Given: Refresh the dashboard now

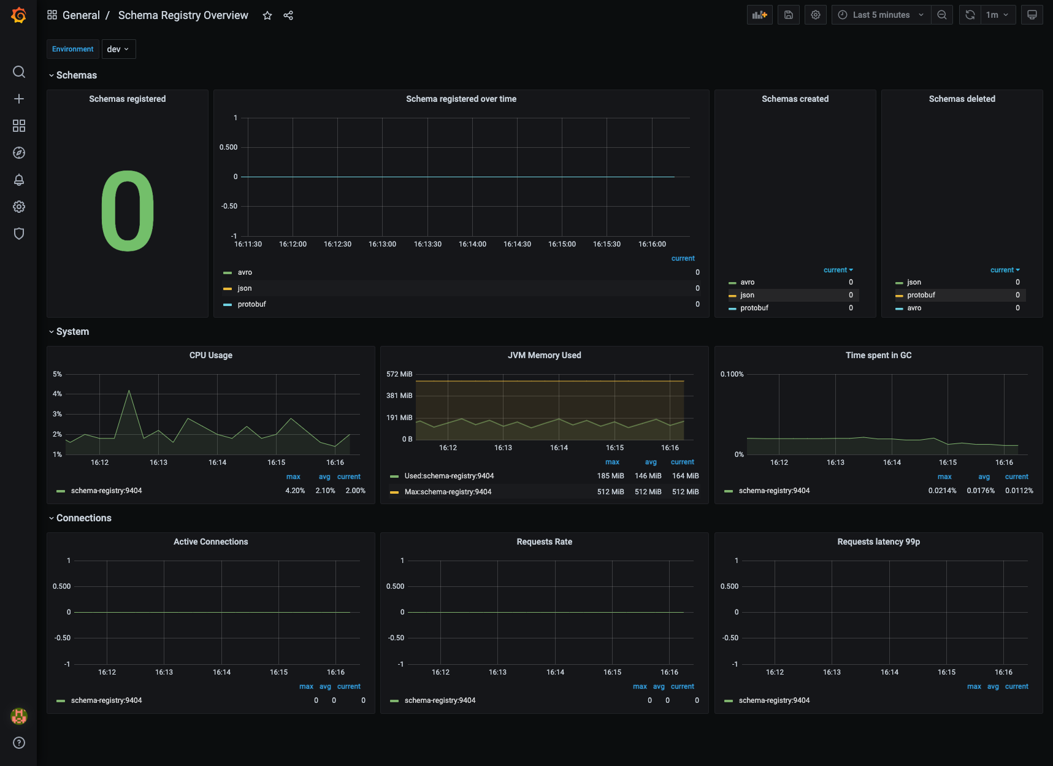Looking at the screenshot, I should (x=970, y=15).
